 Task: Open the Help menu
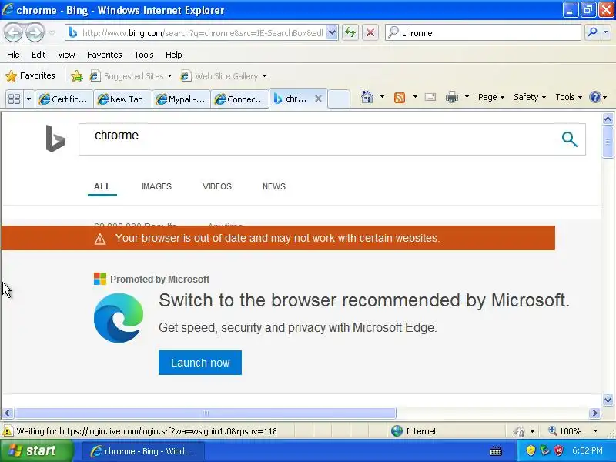tap(174, 55)
